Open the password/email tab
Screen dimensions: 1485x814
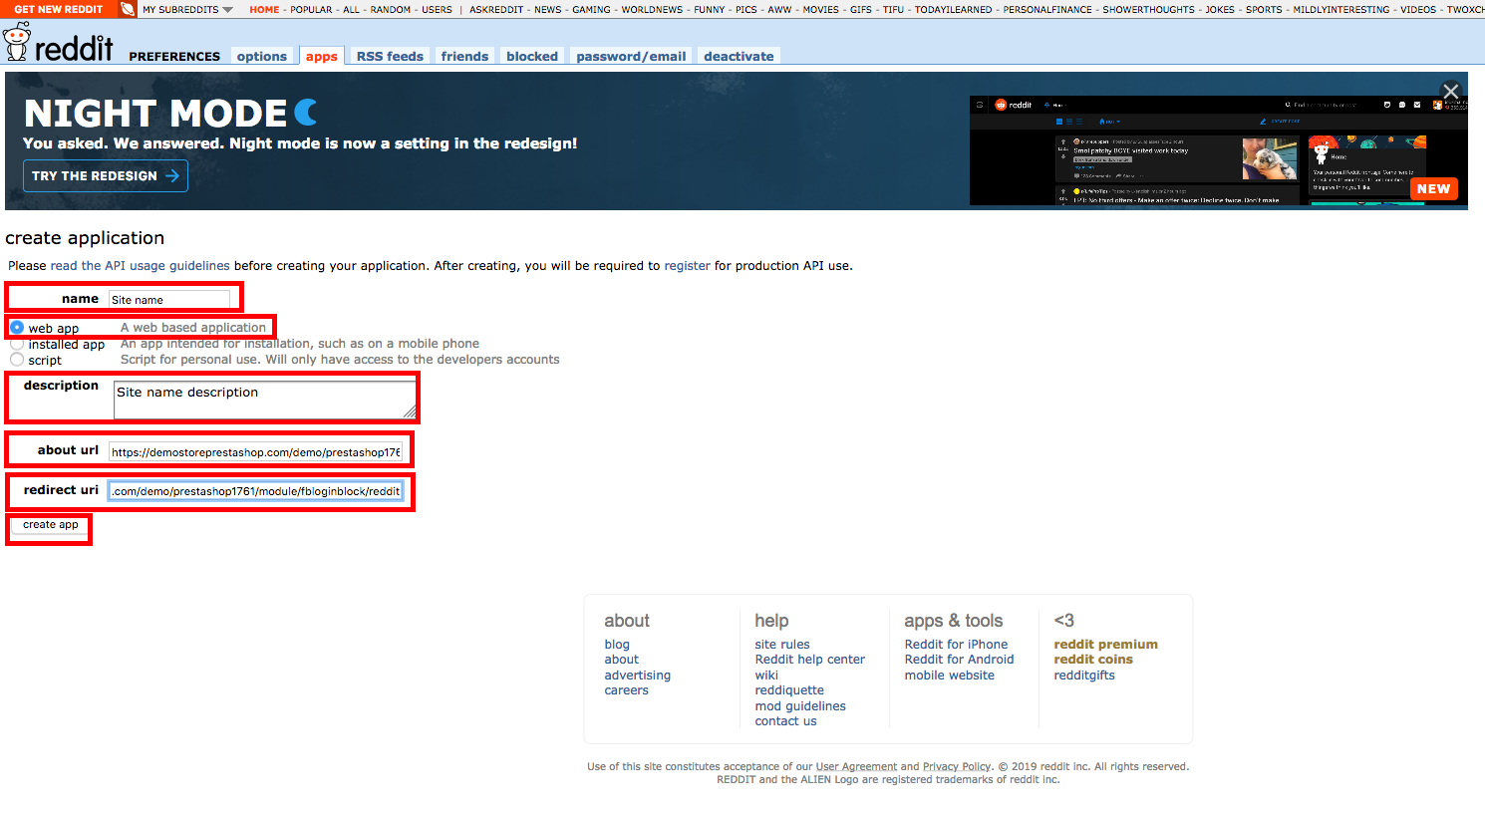[x=631, y=56]
